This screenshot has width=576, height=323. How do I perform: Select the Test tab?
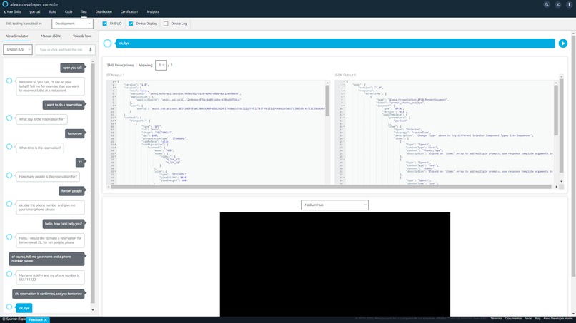click(x=84, y=11)
